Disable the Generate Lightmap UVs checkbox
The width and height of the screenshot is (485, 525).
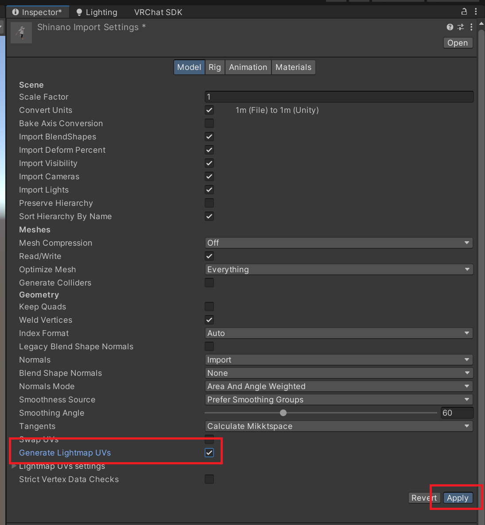(209, 453)
